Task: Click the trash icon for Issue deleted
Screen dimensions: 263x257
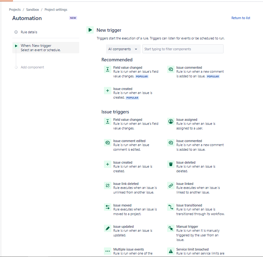Action: (x=171, y=164)
